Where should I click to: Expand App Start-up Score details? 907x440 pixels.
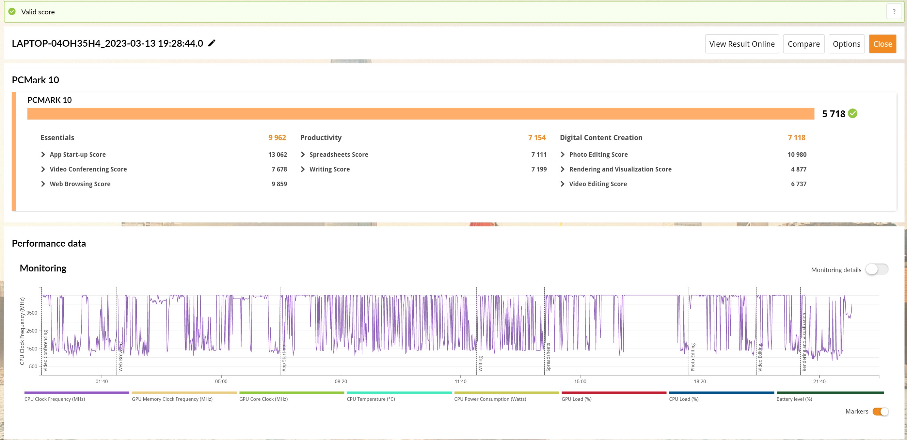point(43,154)
